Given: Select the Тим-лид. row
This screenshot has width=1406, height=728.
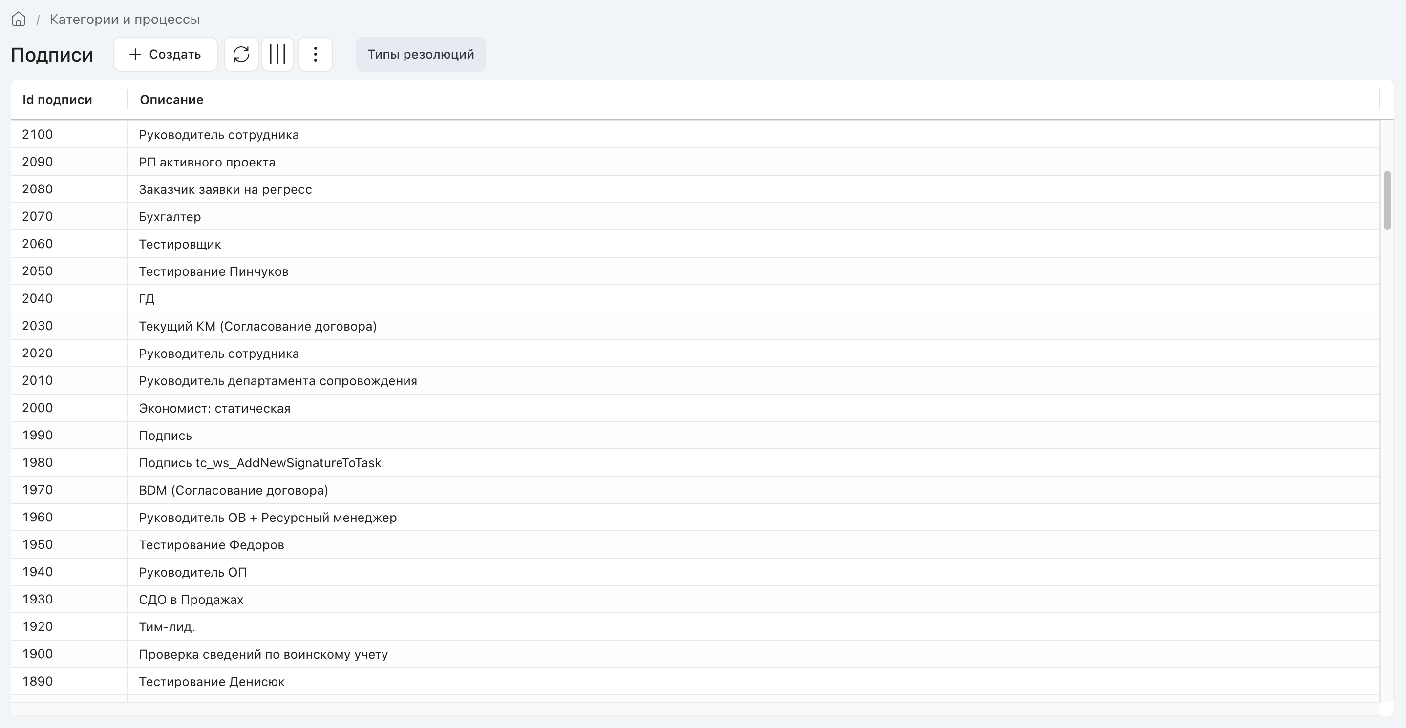Looking at the screenshot, I should pyautogui.click(x=694, y=626).
